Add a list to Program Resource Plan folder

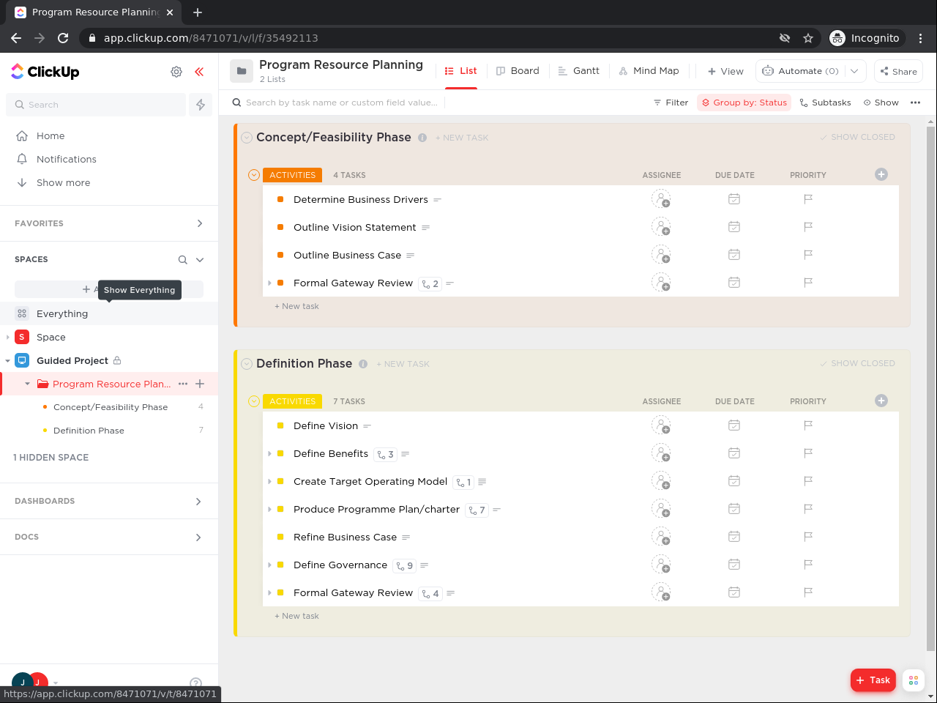coord(200,384)
